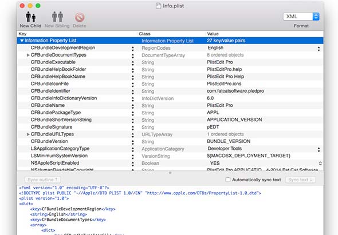This screenshot has width=338, height=235.
Task: Select the CFBundlePackageType key
Action: point(56,113)
